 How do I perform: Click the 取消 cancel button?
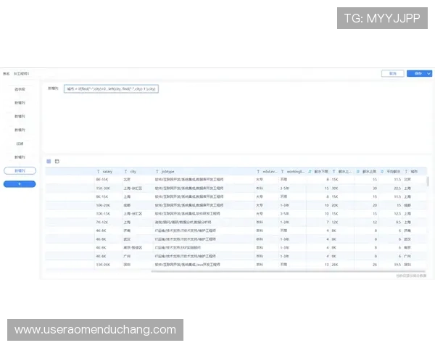point(392,73)
